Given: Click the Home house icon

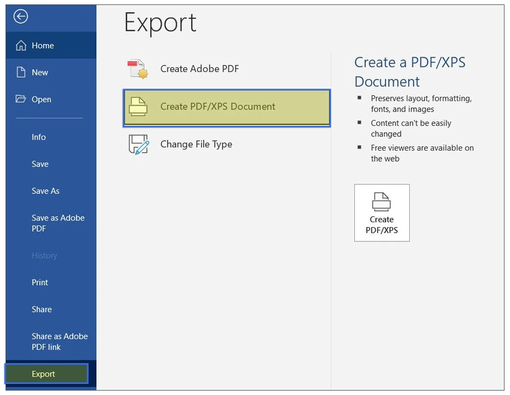Looking at the screenshot, I should pos(21,45).
